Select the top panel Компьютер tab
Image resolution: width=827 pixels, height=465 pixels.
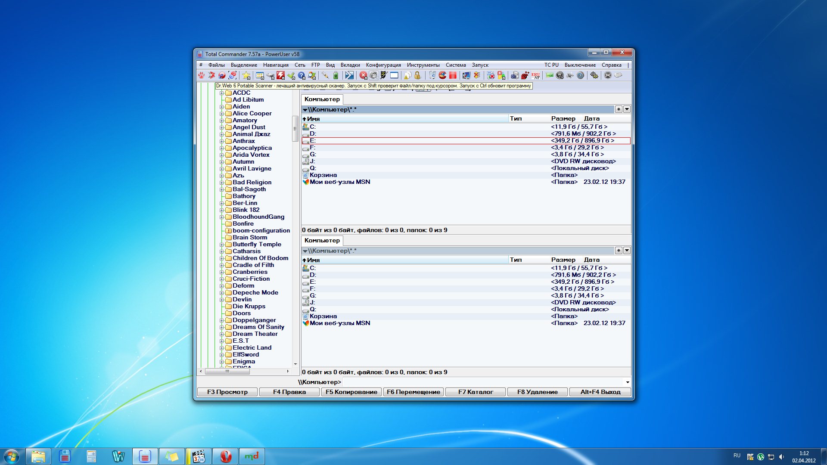coord(322,99)
